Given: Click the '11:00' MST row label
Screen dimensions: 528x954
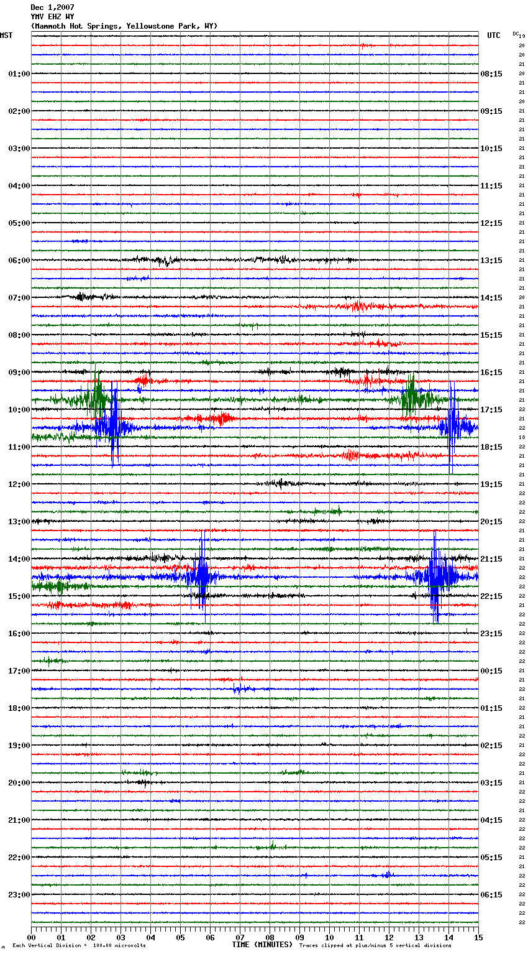Looking at the screenshot, I should click(19, 447).
